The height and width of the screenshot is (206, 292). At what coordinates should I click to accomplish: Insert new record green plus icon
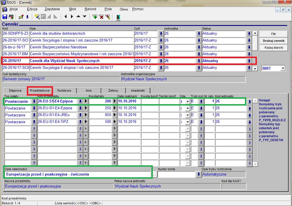tap(95, 17)
